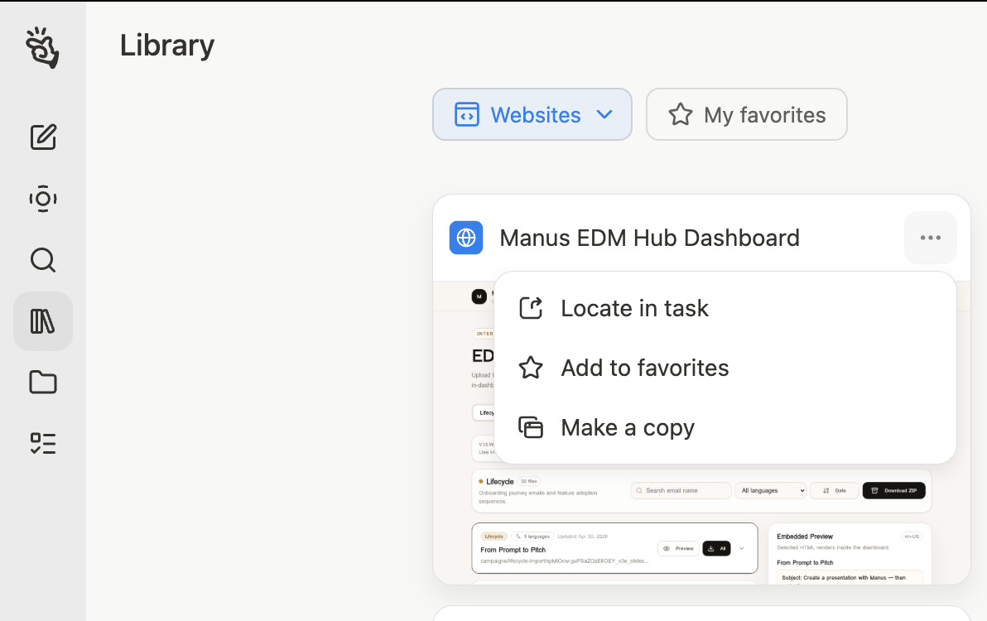Start a new task with the compose icon
Screen dimensions: 987x621
pos(43,137)
